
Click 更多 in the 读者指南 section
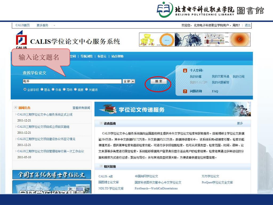[x=240, y=123]
